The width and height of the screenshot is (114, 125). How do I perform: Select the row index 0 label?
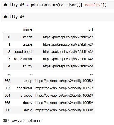pos(9,37)
